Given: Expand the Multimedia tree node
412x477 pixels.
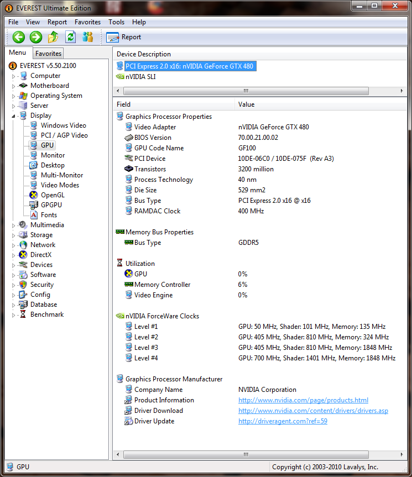Looking at the screenshot, I should coord(13,226).
